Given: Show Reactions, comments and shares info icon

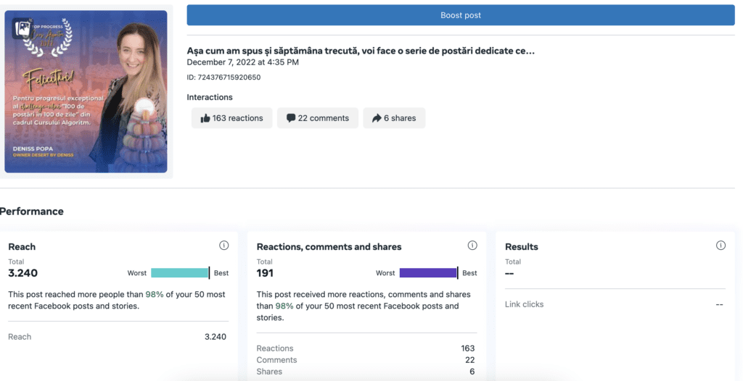Looking at the screenshot, I should (472, 245).
